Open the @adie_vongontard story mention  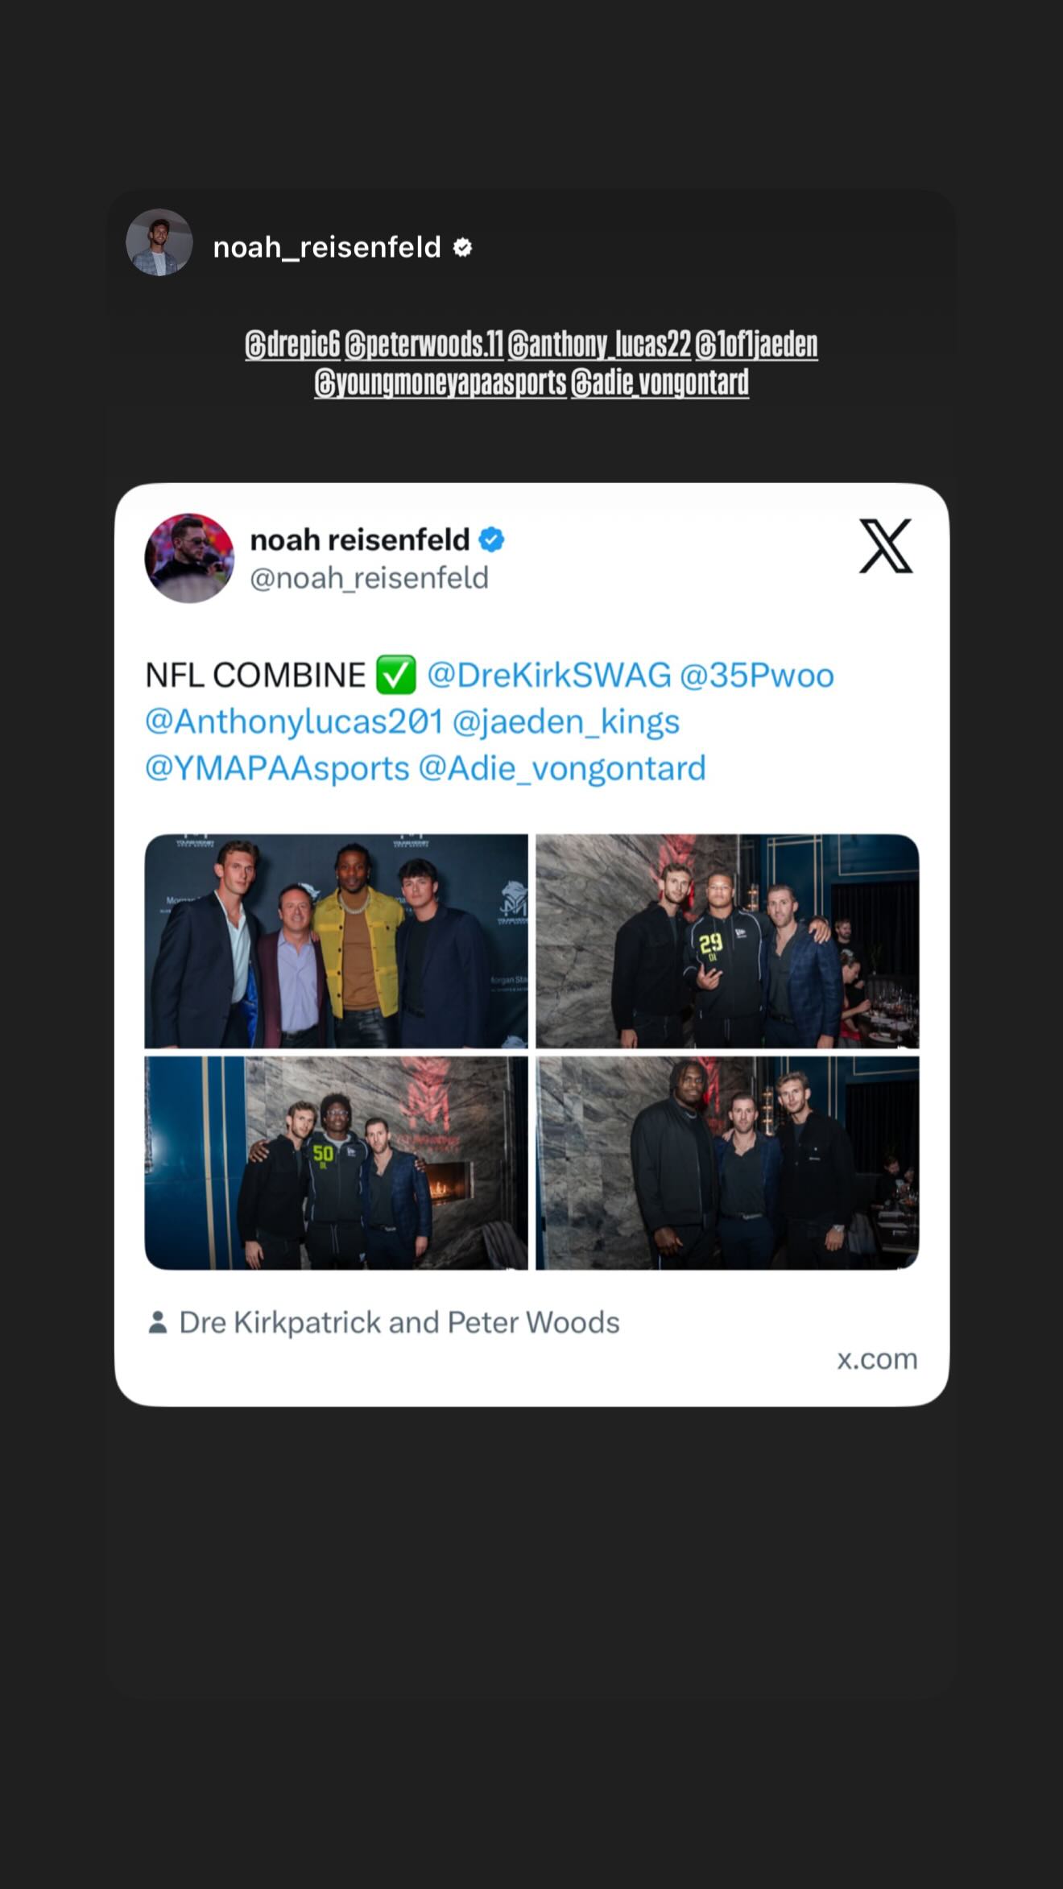[x=660, y=382]
